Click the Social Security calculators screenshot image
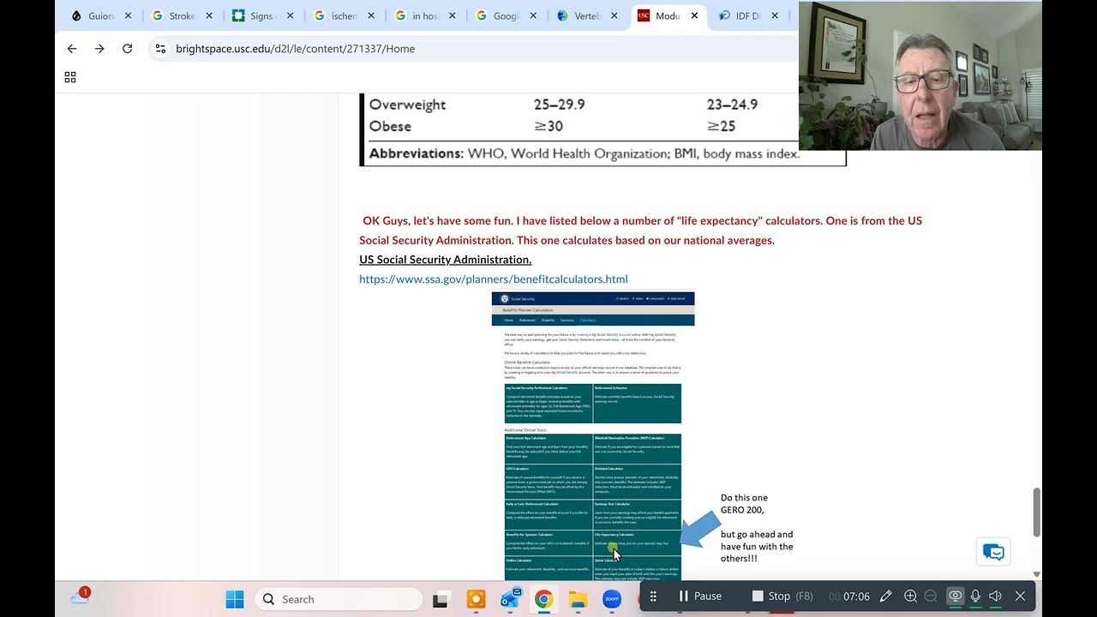Screen dimensions: 1097x617 coord(593,436)
